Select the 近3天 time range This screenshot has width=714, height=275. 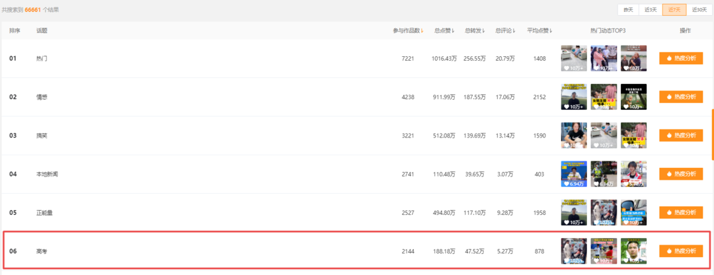point(651,9)
